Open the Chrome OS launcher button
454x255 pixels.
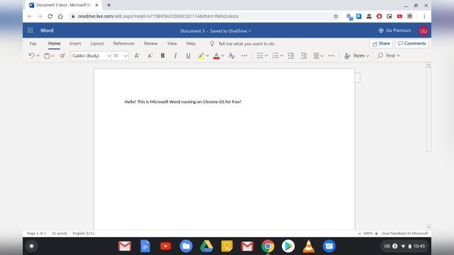[32, 246]
